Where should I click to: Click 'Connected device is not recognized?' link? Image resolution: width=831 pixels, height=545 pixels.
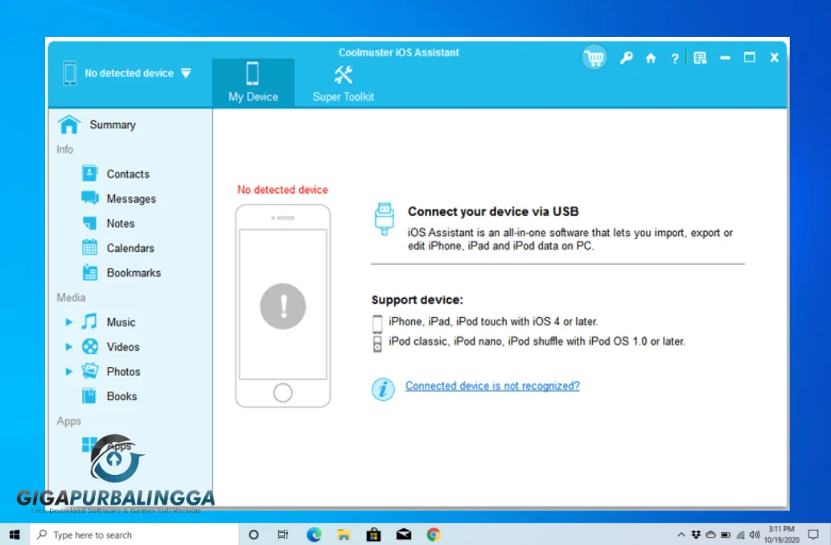click(x=492, y=386)
